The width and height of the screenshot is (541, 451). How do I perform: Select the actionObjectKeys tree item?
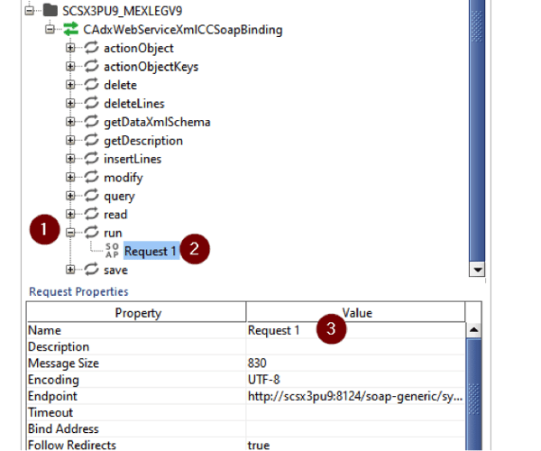click(151, 67)
